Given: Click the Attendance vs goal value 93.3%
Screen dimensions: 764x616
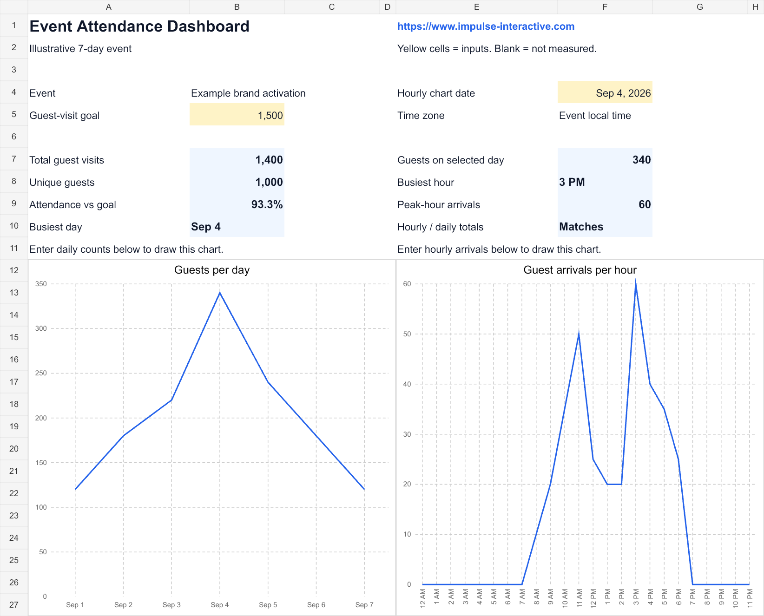Looking at the screenshot, I should (x=237, y=204).
